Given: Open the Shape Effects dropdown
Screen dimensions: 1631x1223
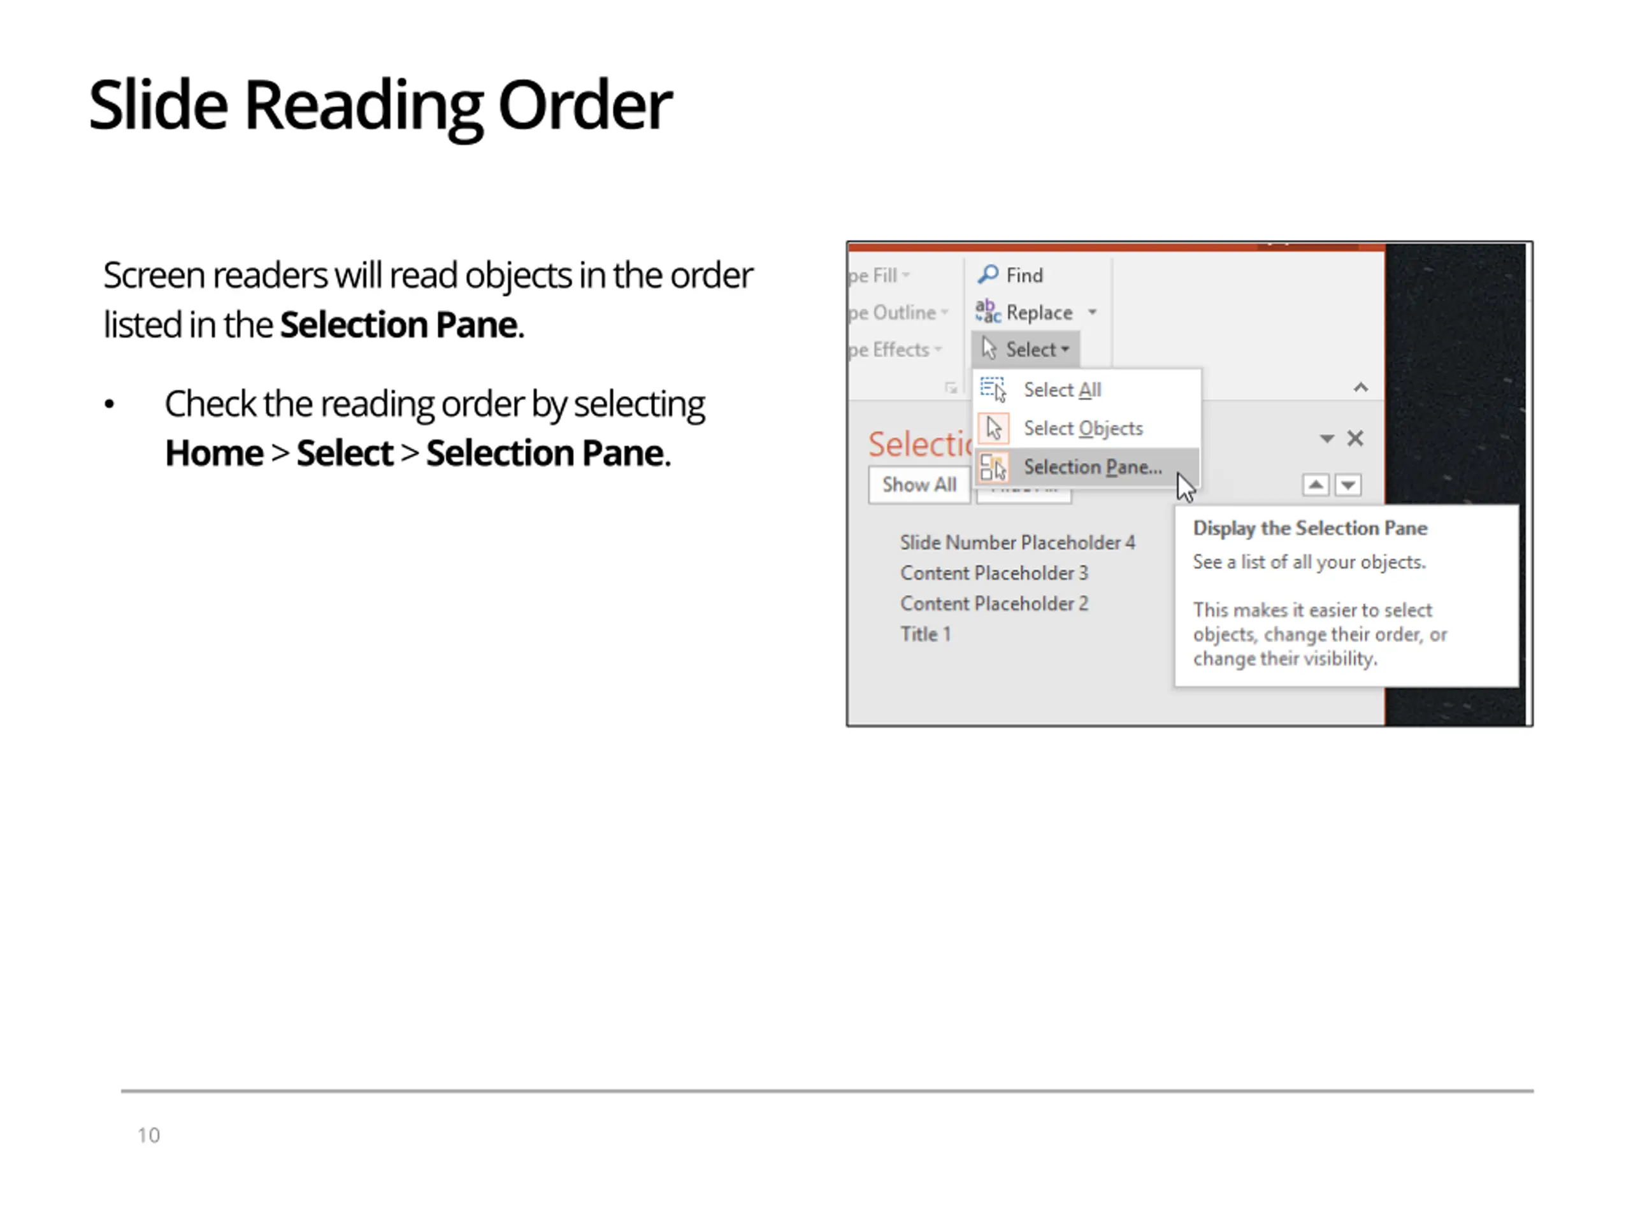Looking at the screenshot, I should 896,350.
